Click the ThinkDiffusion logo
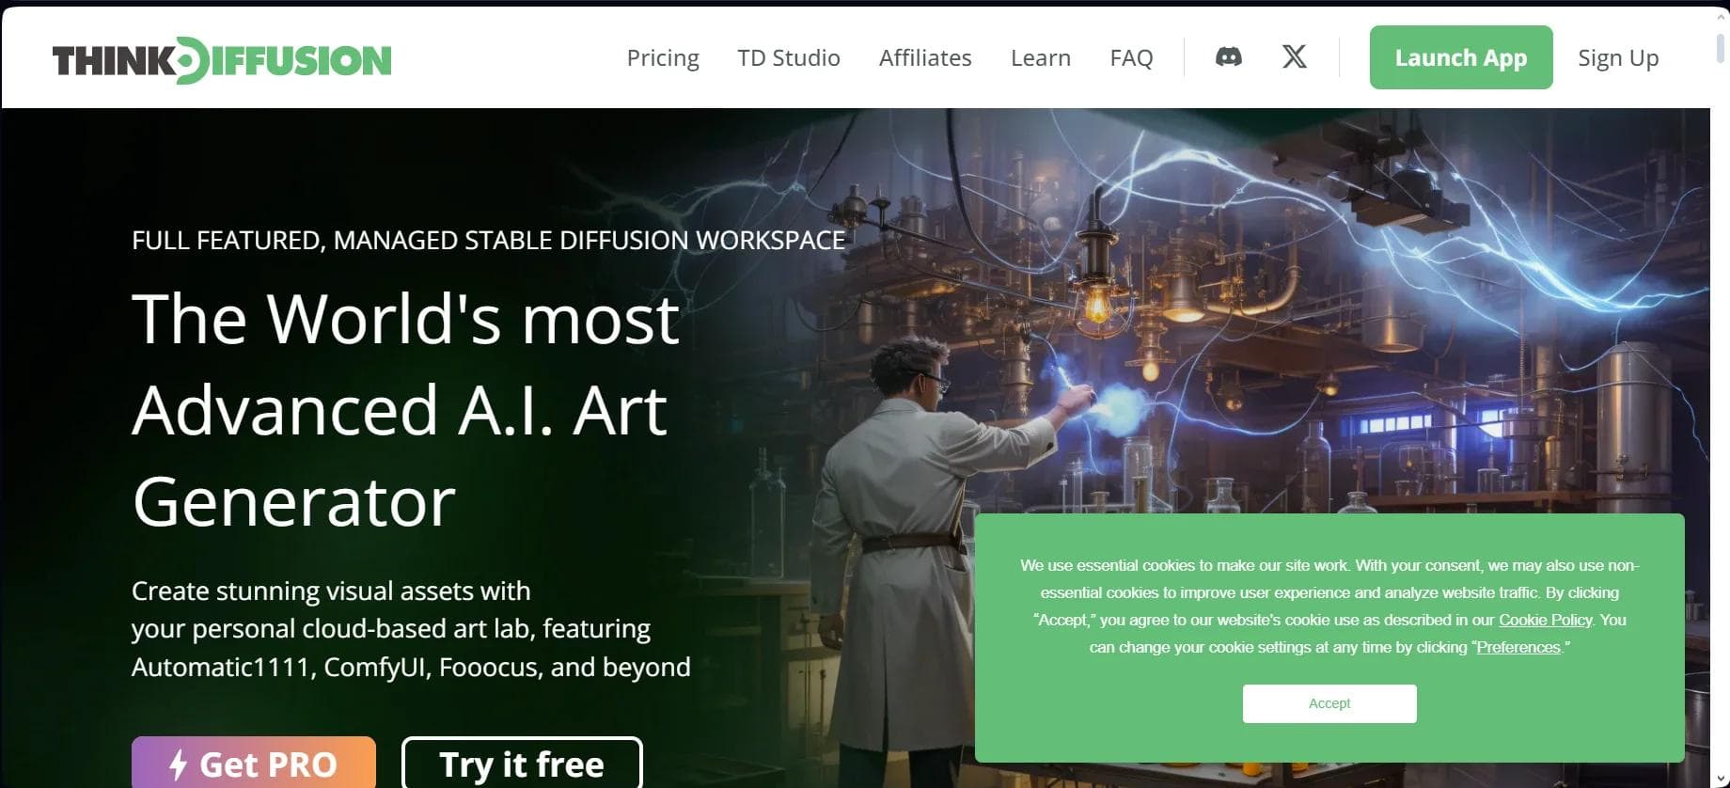Image resolution: width=1730 pixels, height=788 pixels. point(222,60)
